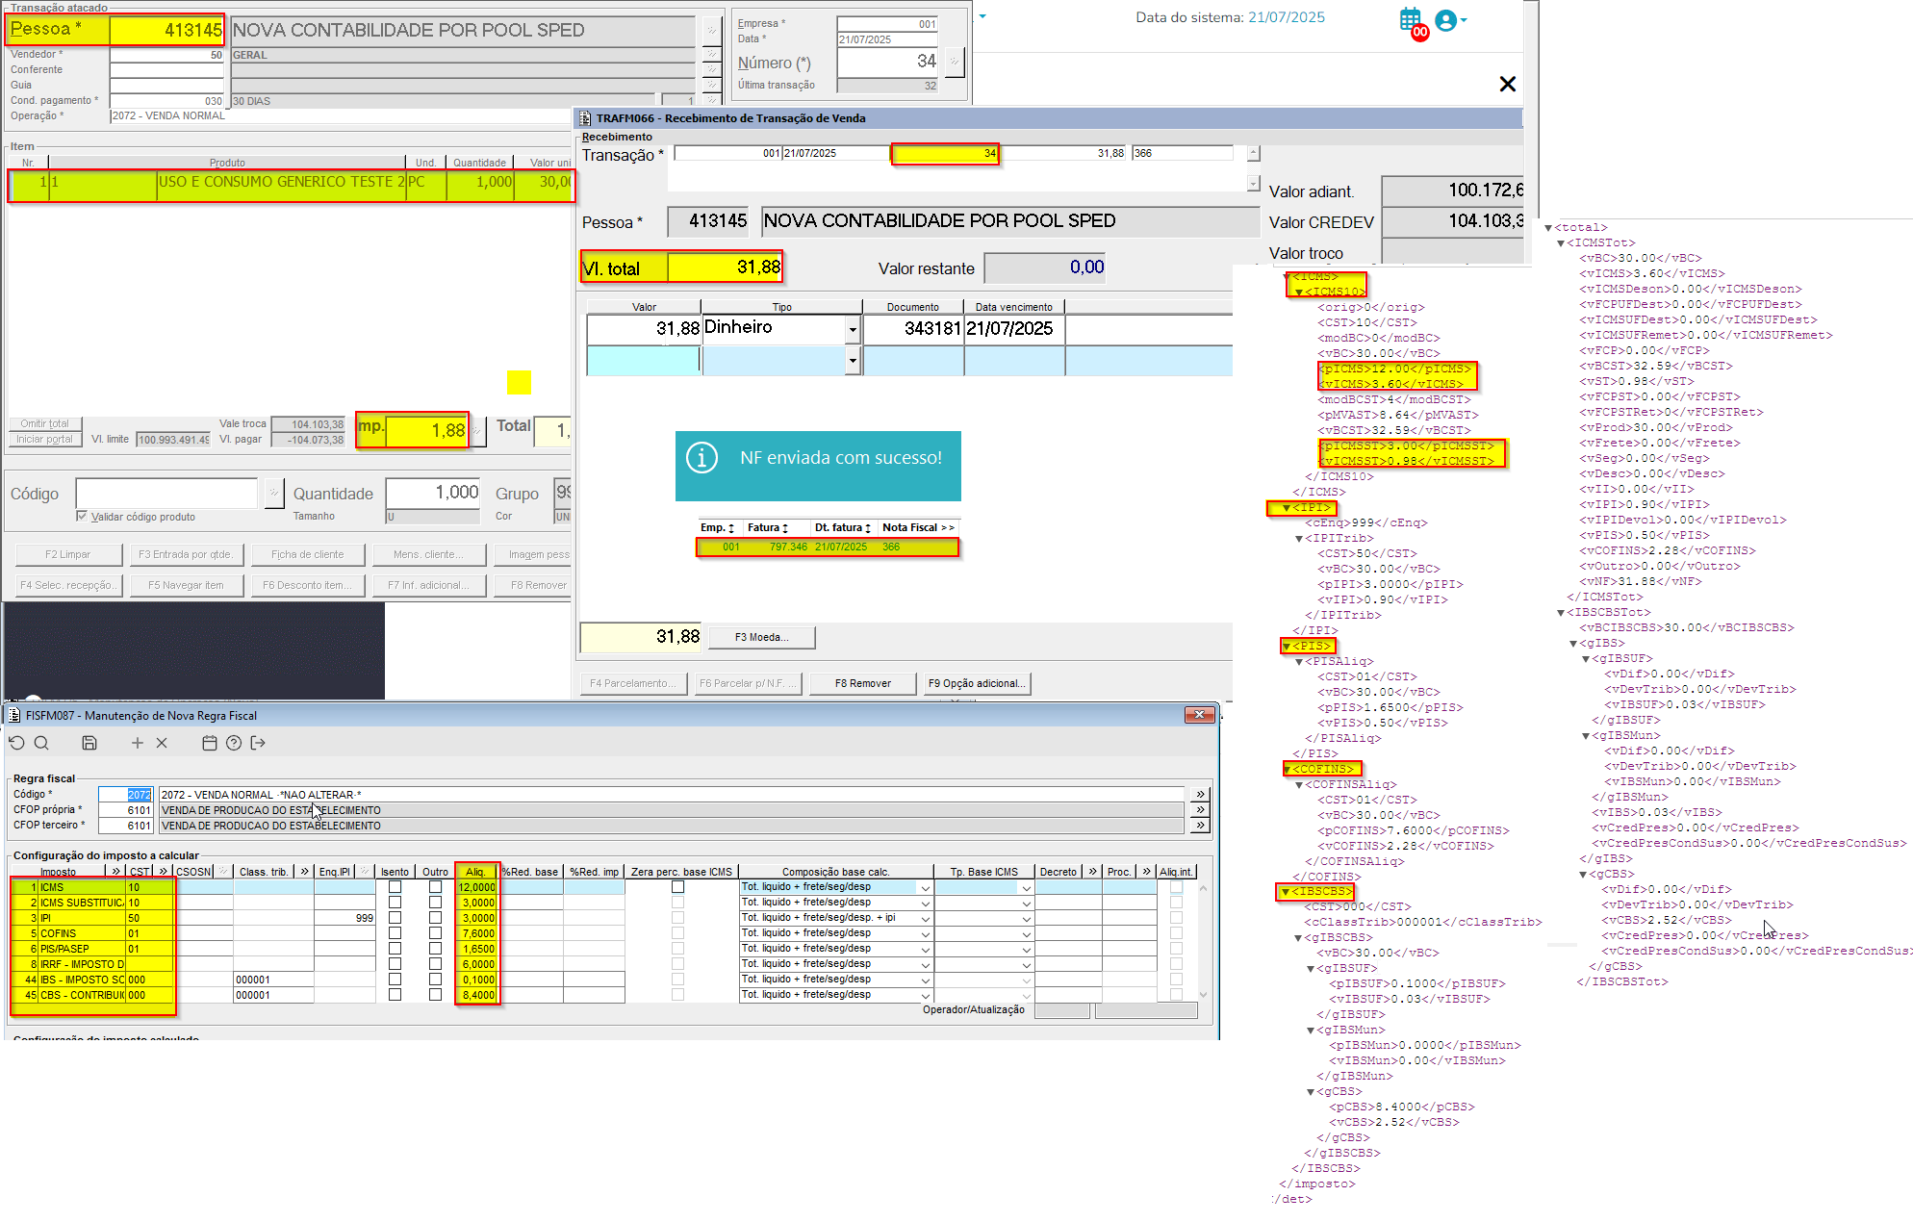Click the plus add-record icon
This screenshot has width=1913, height=1222.
pyautogui.click(x=138, y=743)
